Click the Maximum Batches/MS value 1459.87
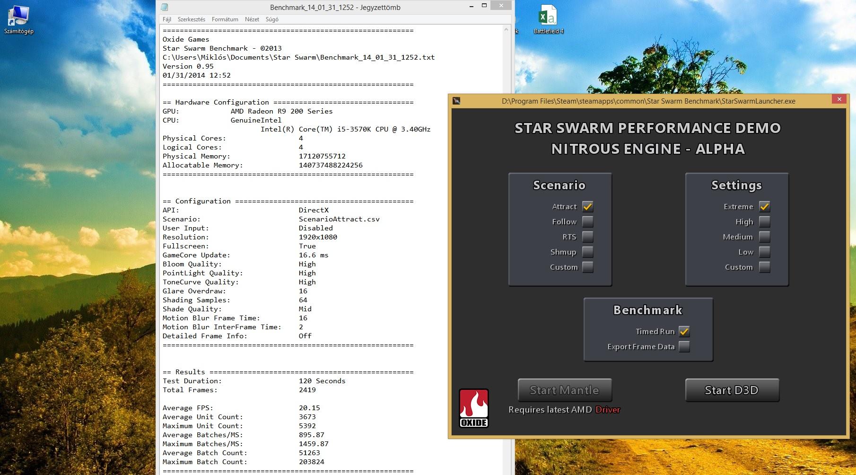 314,444
